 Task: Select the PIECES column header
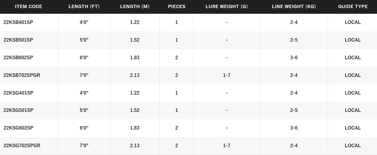tap(176, 7)
